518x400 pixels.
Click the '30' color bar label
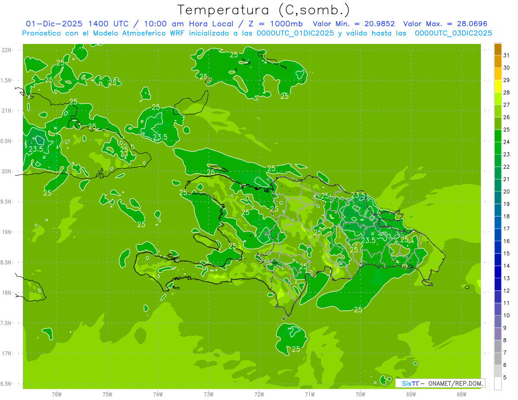507,68
